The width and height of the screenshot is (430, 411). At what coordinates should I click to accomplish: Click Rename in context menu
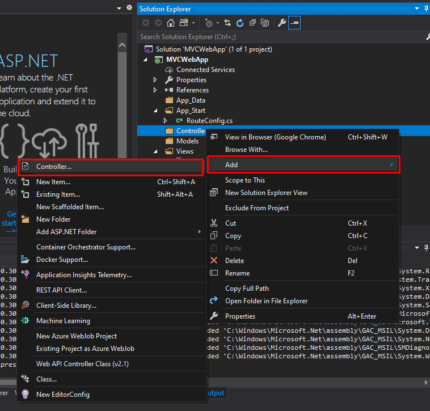(303, 273)
